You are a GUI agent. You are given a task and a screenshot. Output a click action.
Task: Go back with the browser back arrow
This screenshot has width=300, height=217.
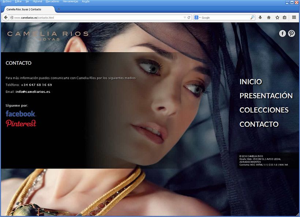click(6, 18)
